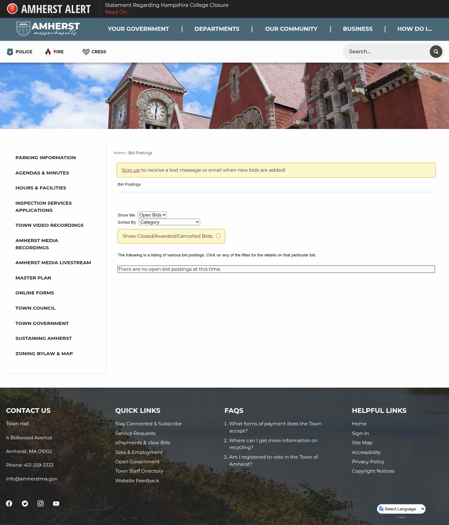Click the Read On... alert link

click(x=117, y=12)
